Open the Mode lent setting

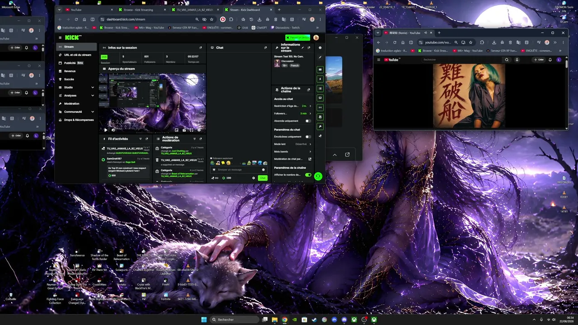pyautogui.click(x=292, y=144)
